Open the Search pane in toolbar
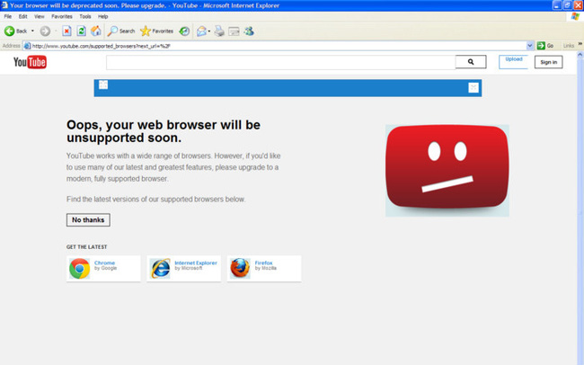 (121, 31)
